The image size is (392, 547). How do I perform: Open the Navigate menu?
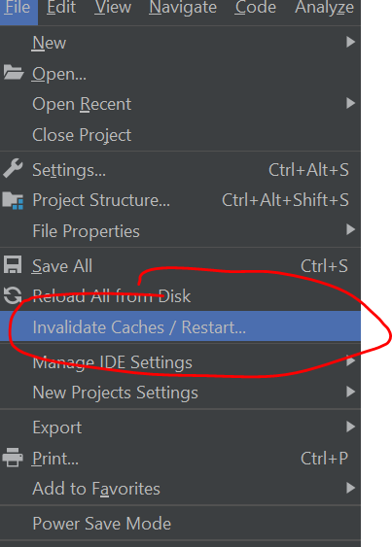pos(183,8)
